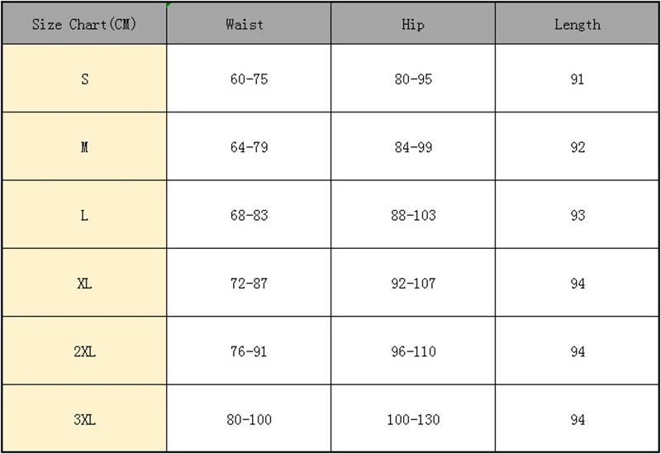Screen dimensions: 661x454
Task: Click the Size Chart(CM) header cell
Action: tap(84, 23)
